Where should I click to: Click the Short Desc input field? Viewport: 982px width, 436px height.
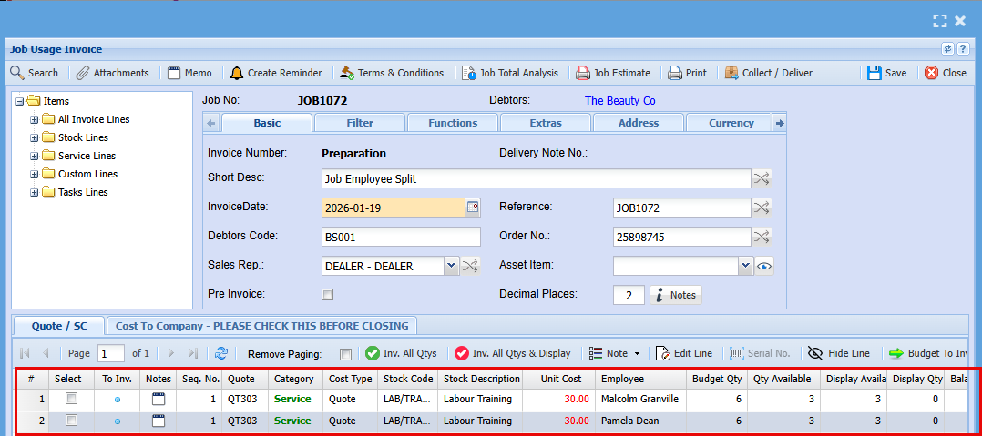point(536,179)
